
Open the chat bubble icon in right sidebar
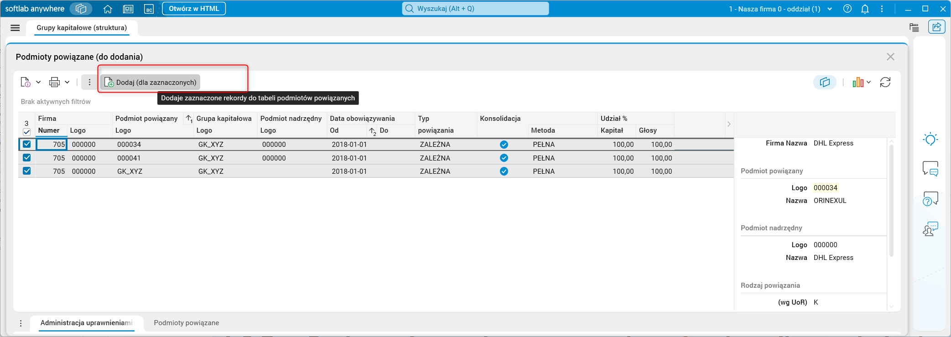pos(930,169)
